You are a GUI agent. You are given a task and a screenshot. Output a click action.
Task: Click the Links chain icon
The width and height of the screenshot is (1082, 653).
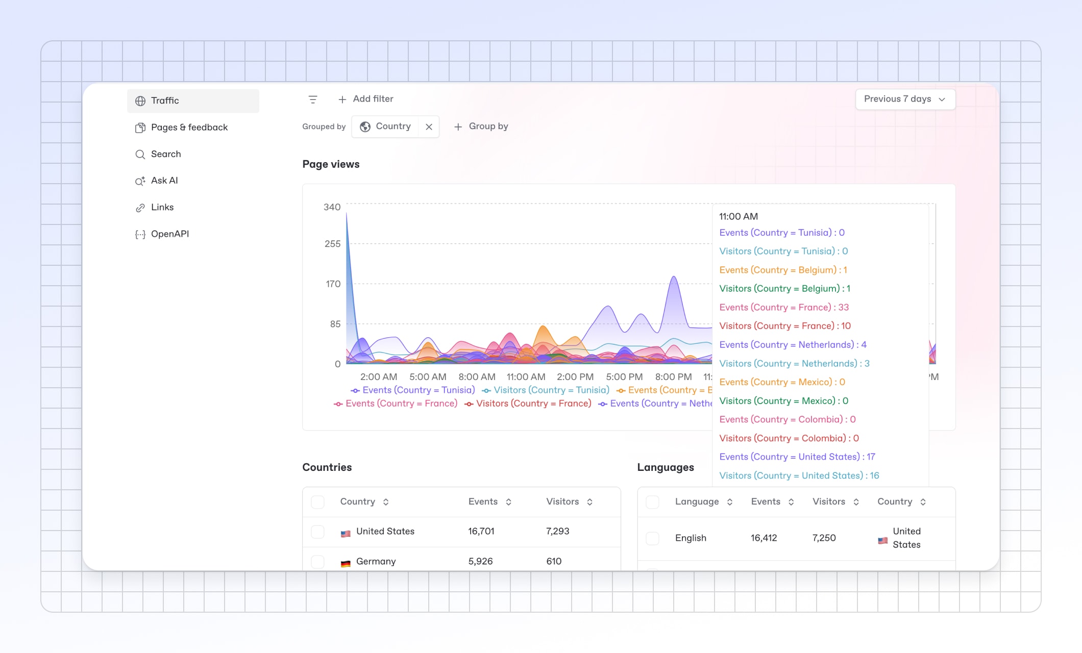[140, 208]
